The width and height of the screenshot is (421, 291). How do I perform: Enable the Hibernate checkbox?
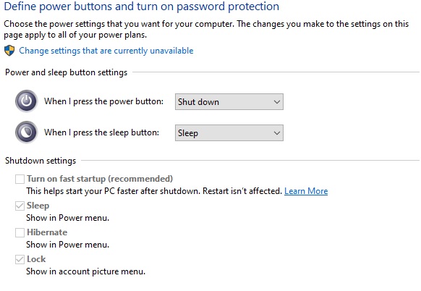coord(20,232)
